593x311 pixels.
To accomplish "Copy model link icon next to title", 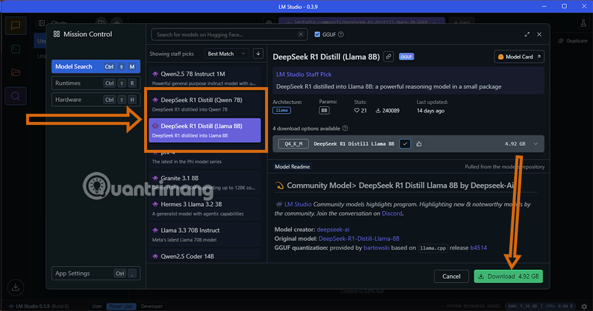I will (x=388, y=57).
